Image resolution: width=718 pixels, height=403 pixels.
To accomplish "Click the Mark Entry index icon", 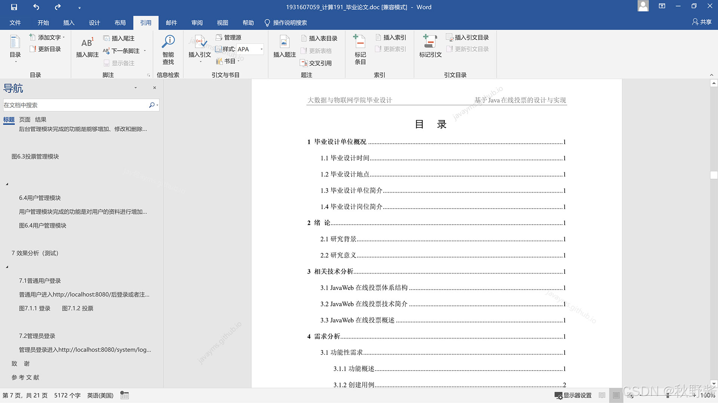I will (x=360, y=41).
